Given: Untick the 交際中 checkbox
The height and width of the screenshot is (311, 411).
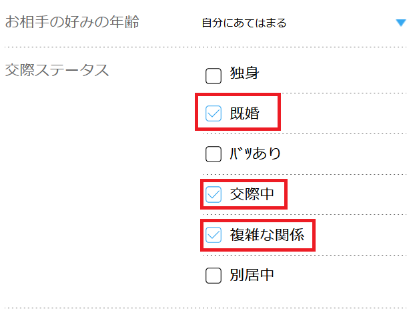Looking at the screenshot, I should pos(214,194).
